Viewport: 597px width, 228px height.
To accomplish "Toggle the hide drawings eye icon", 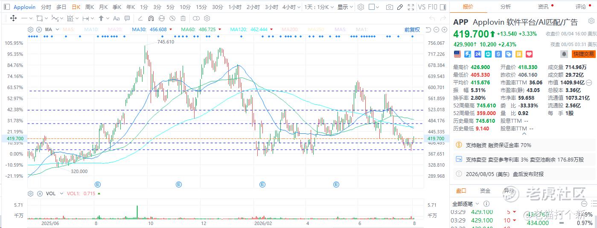I will click(x=173, y=18).
